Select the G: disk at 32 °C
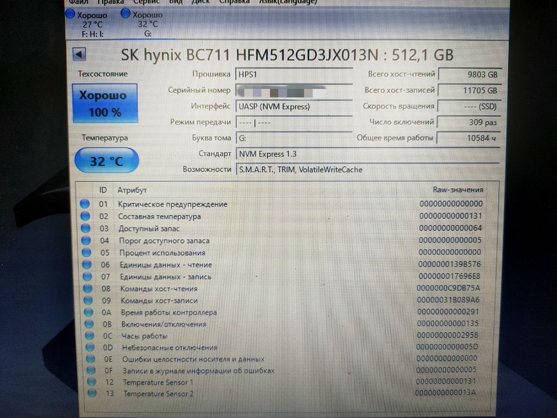The image size is (557, 418). tap(142, 24)
